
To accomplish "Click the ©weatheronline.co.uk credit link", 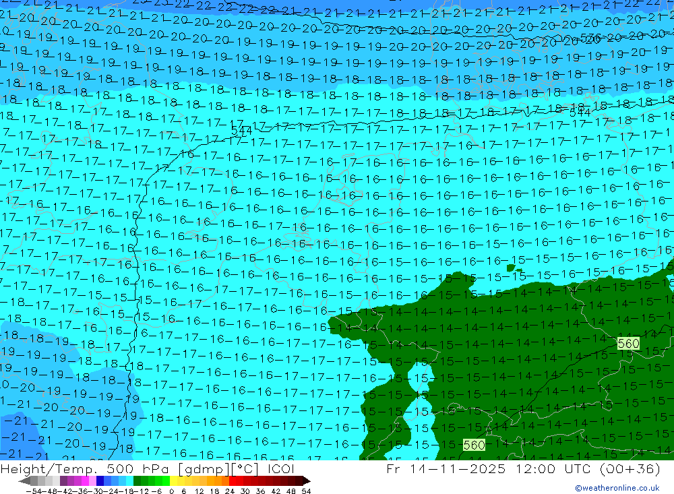I will point(617,487).
